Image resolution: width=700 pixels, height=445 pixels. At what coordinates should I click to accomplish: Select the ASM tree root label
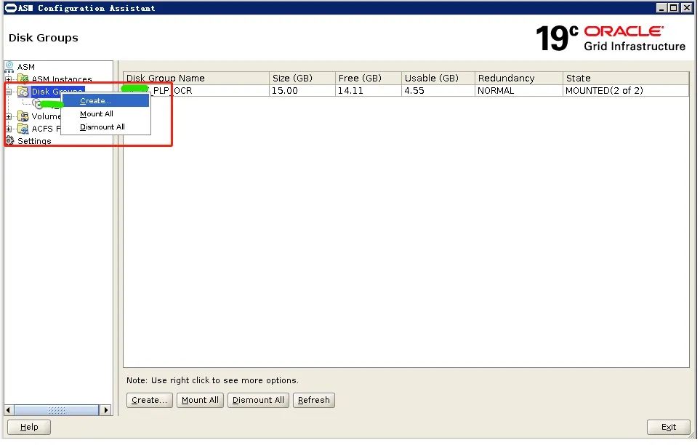26,67
